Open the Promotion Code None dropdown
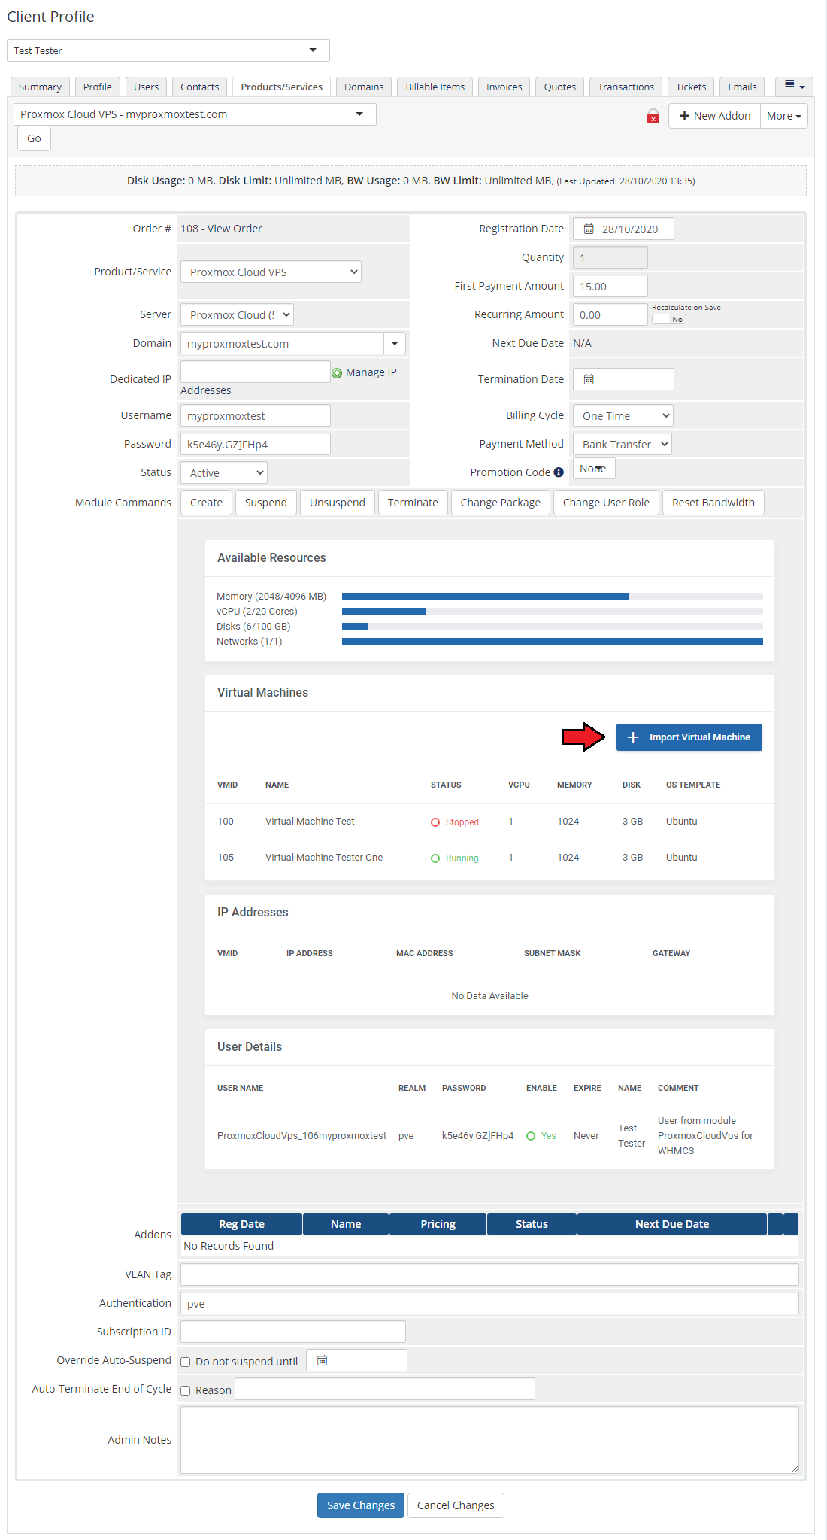Viewport: 827px width, 1540px height. click(594, 469)
